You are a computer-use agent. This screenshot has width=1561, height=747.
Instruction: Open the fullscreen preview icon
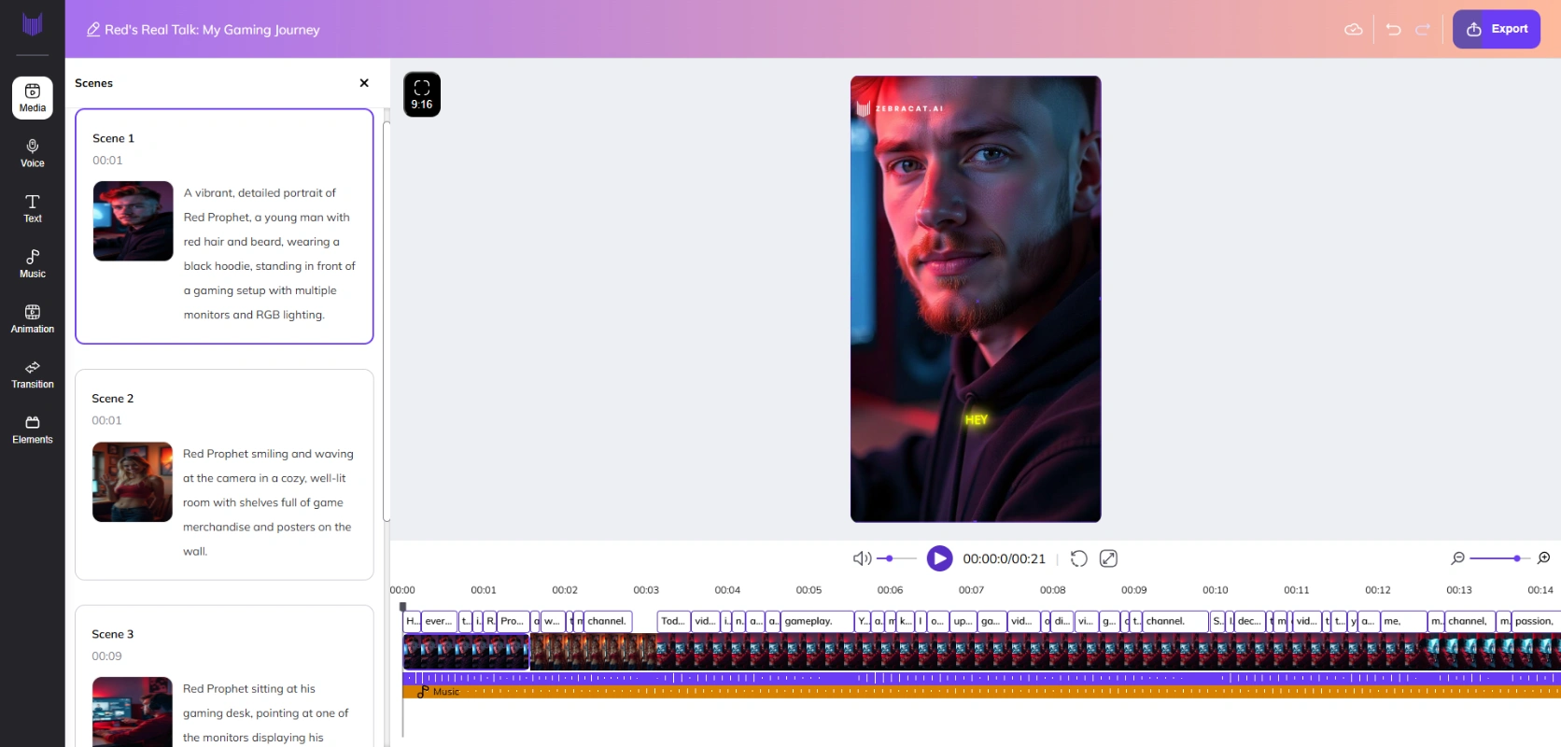point(1109,558)
